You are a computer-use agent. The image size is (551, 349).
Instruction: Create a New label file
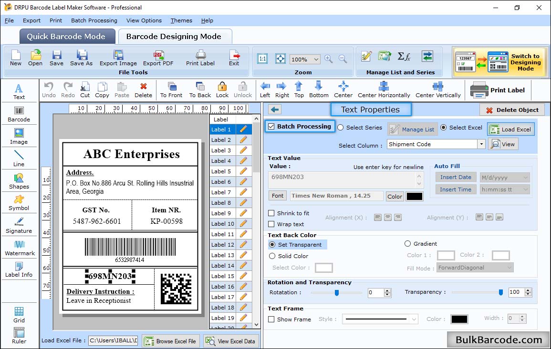tap(16, 58)
